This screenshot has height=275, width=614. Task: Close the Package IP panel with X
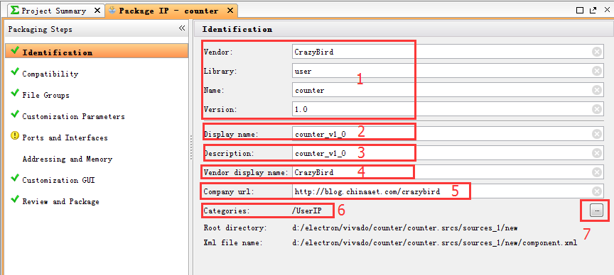pyautogui.click(x=607, y=11)
